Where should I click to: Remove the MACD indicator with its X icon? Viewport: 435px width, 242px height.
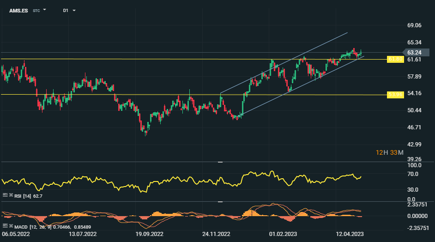coord(11,226)
